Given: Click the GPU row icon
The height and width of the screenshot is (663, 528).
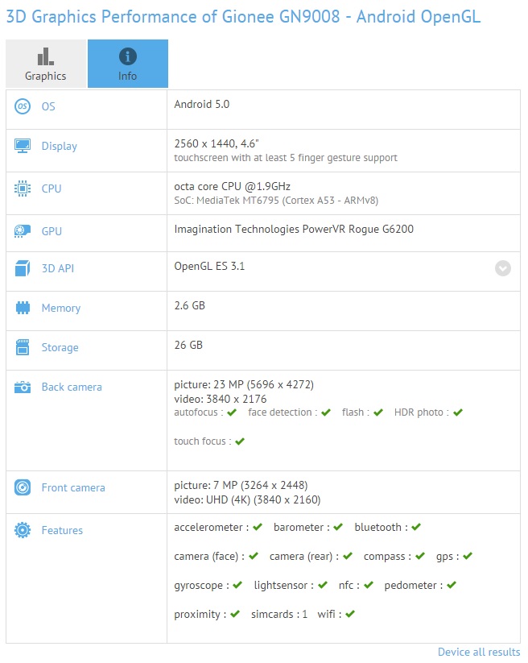Looking at the screenshot, I should (x=23, y=231).
